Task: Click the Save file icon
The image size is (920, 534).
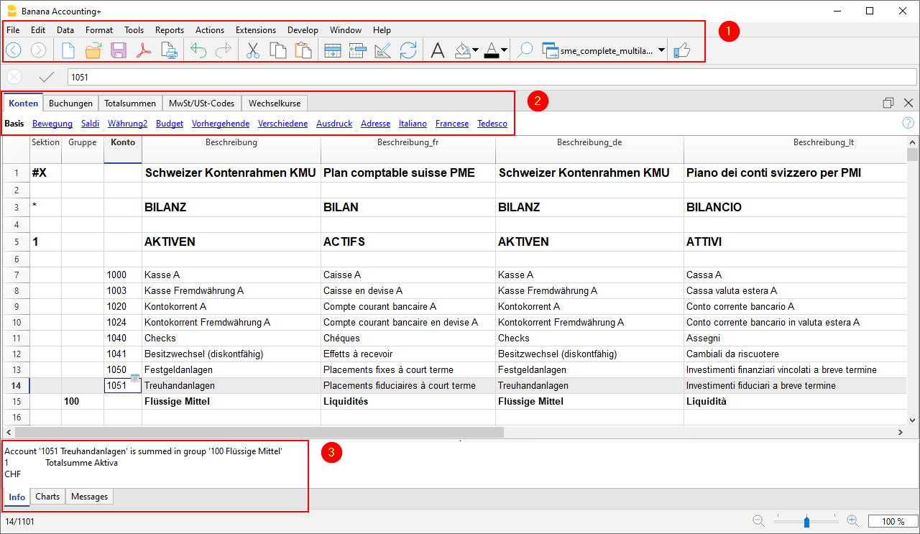Action: point(119,50)
